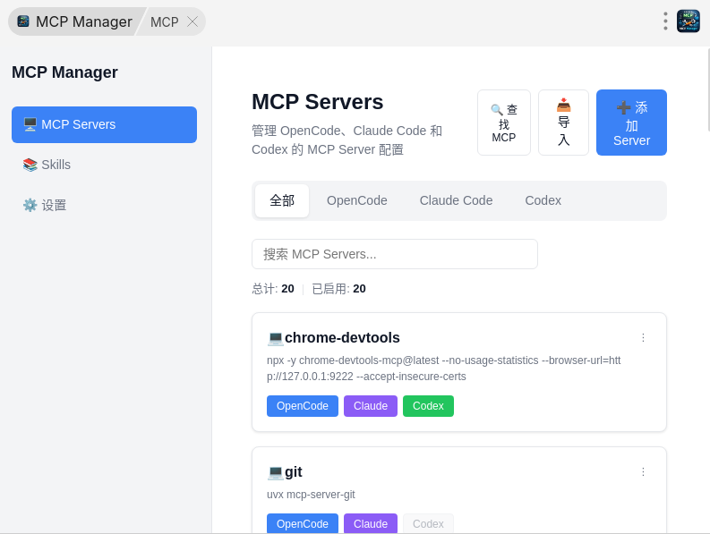Toggle Codex for chrome-devtools server
The width and height of the screenshot is (710, 534).
(x=428, y=406)
